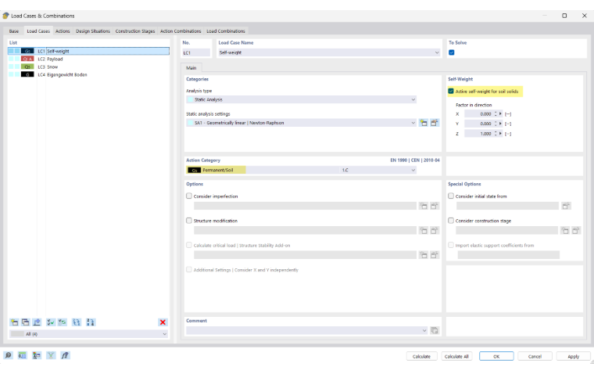Click edit construction stage icon
The width and height of the screenshot is (594, 374).
(x=576, y=231)
